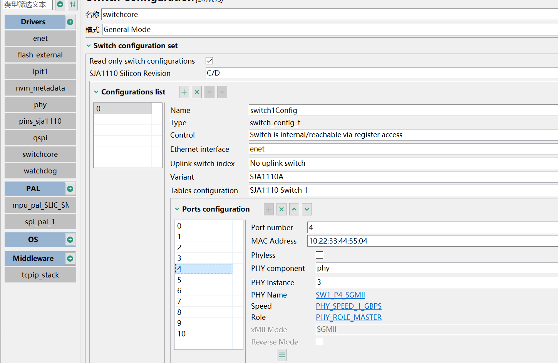Disable Read only switch configurations
Screen dimensions: 558x363
(x=209, y=61)
